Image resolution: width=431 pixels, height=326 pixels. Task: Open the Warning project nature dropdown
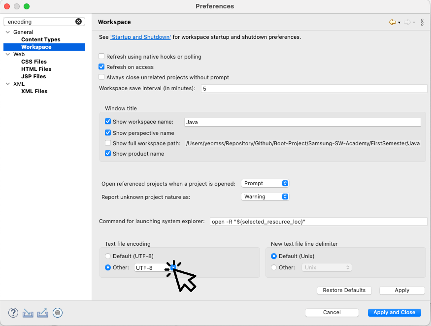[x=265, y=196]
